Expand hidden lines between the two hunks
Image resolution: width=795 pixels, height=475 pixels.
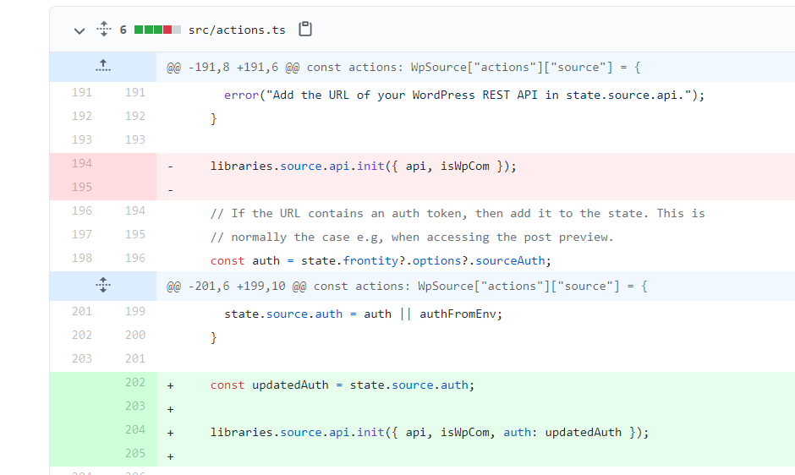(103, 286)
